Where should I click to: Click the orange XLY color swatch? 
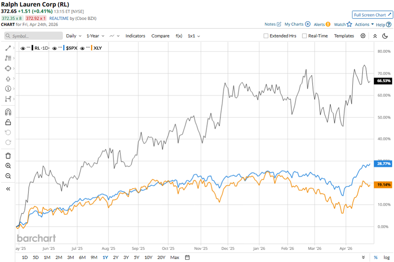click(x=92, y=48)
